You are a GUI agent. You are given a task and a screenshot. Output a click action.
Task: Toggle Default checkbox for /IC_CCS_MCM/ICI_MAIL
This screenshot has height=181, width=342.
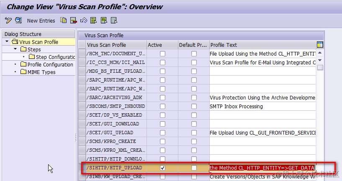pos(194,63)
